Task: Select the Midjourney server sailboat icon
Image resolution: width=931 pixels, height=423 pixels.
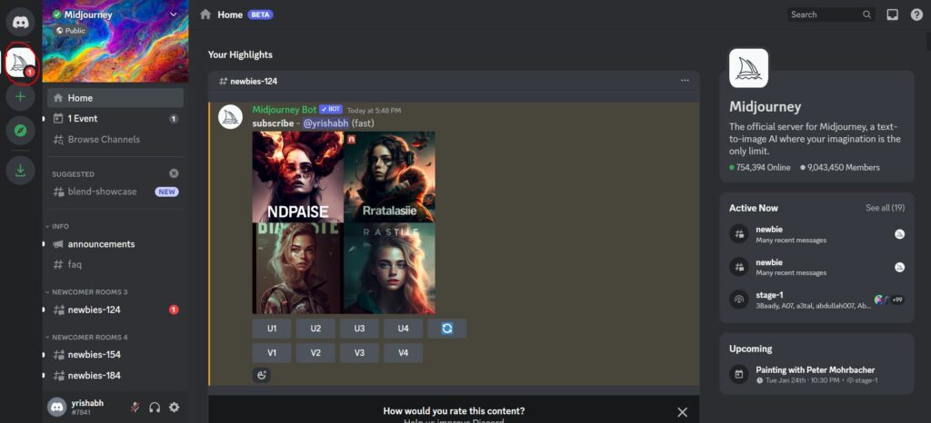Action: 20,63
